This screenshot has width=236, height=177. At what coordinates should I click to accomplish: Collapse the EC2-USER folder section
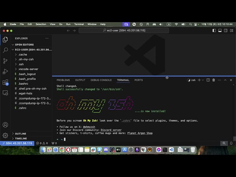32,50
